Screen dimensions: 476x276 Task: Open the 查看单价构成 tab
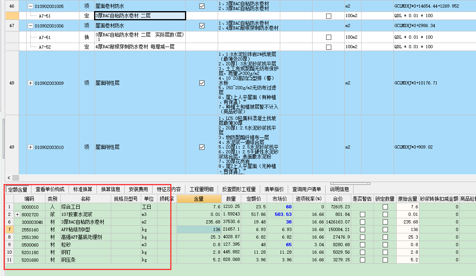50,189
